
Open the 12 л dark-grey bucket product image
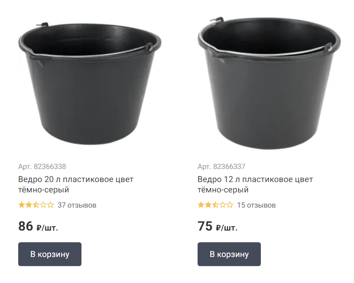pyautogui.click(x=269, y=82)
